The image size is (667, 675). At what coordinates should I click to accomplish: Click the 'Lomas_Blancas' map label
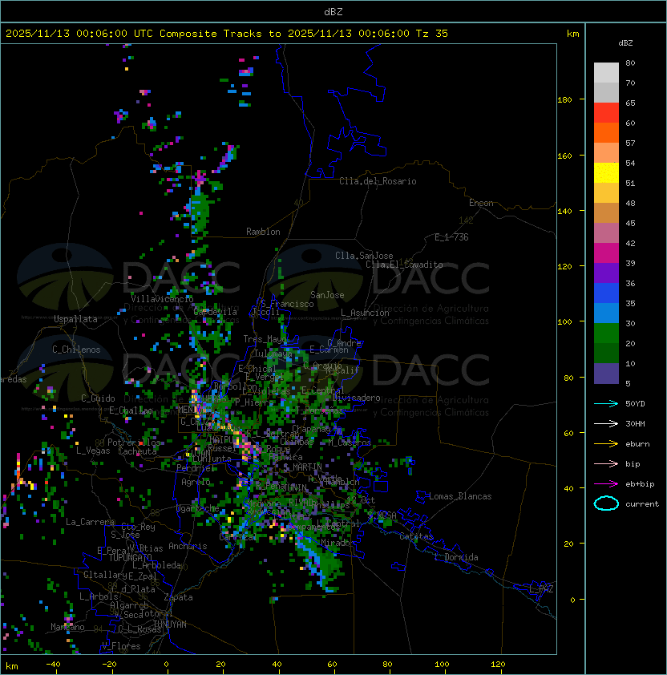[x=460, y=496]
